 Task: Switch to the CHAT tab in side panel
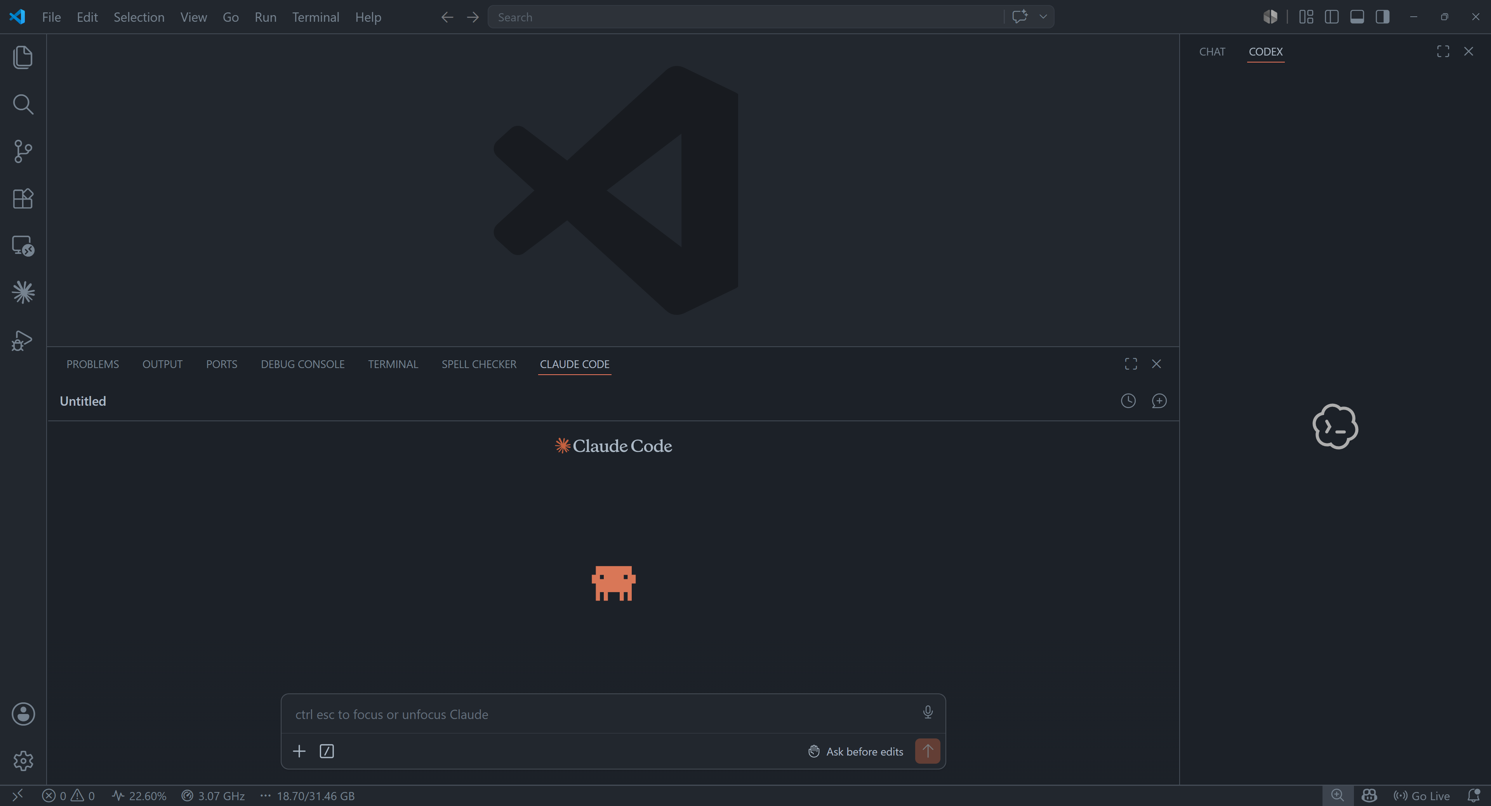tap(1212, 52)
